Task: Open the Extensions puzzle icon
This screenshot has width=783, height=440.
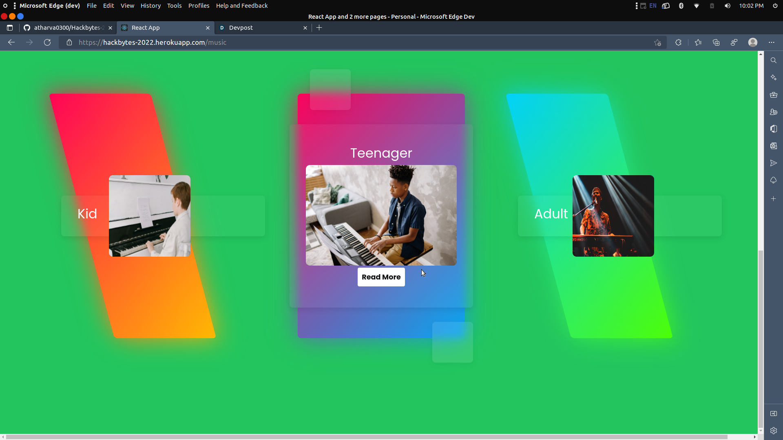Action: (x=678, y=42)
